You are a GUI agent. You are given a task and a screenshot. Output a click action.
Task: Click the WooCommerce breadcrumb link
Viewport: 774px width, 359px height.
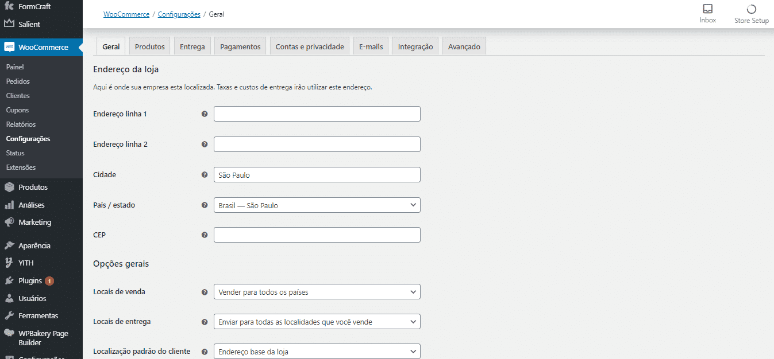[126, 14]
